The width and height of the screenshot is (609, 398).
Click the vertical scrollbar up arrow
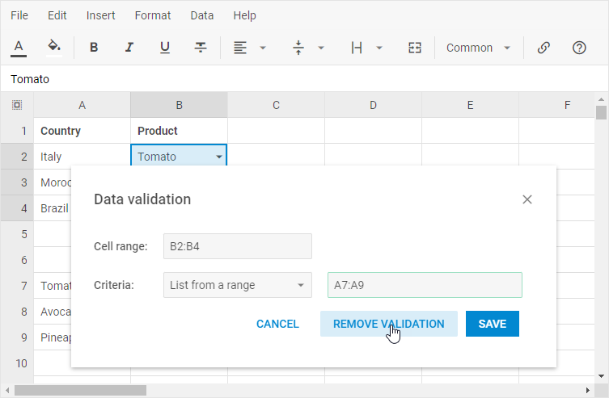coord(601,99)
